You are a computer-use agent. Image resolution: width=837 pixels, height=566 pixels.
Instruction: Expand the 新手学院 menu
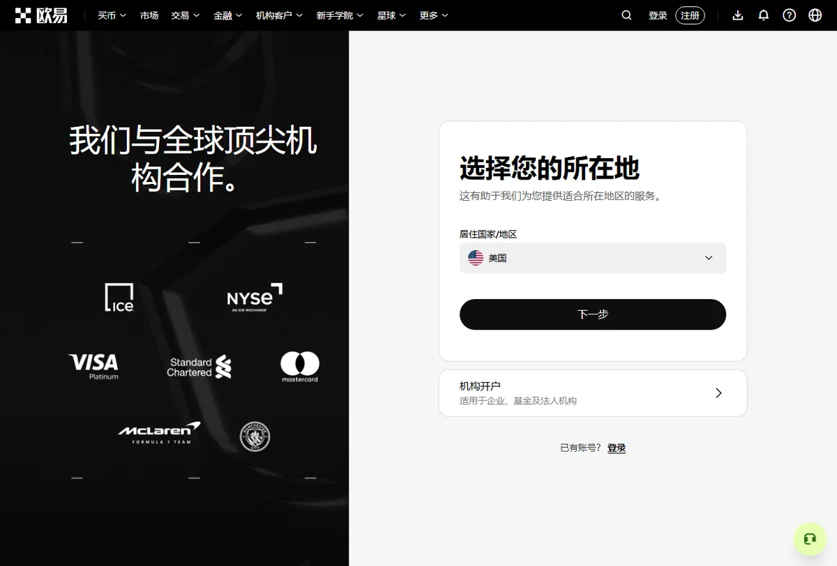point(340,15)
